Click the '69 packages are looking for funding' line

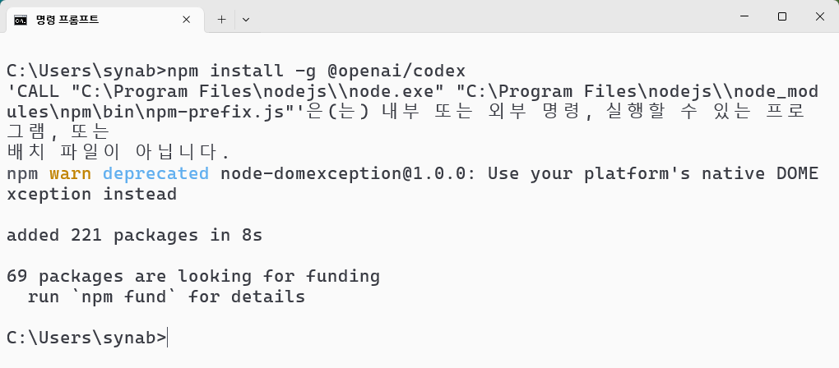coord(193,277)
